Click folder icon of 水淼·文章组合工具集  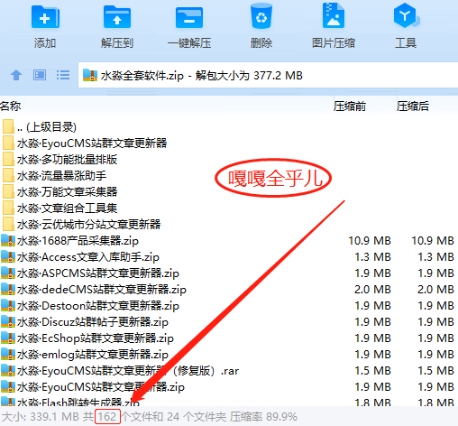click(x=8, y=208)
